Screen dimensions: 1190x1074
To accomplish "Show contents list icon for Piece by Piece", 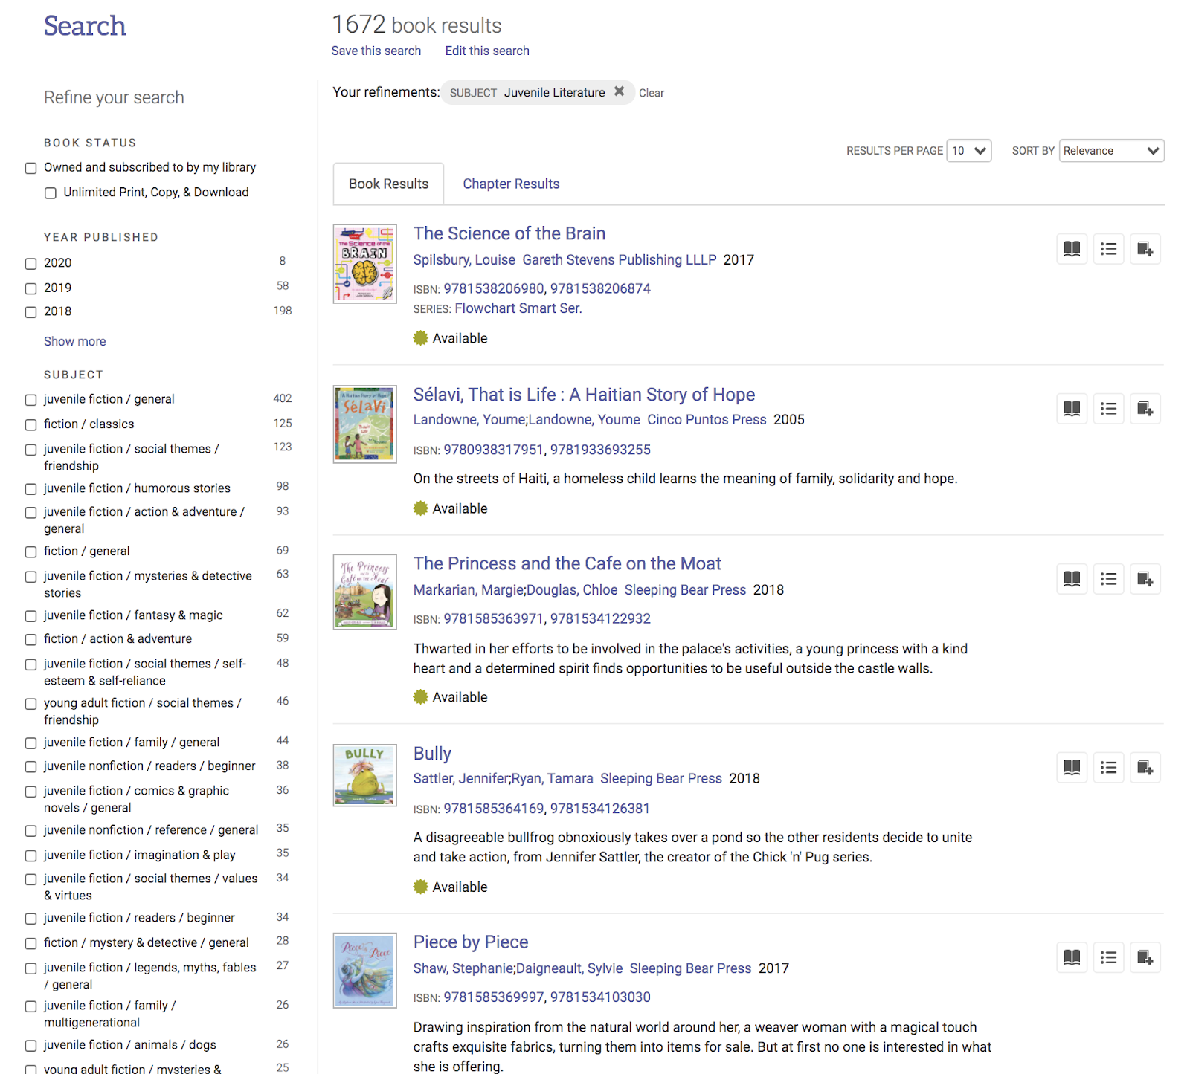I will (x=1108, y=957).
